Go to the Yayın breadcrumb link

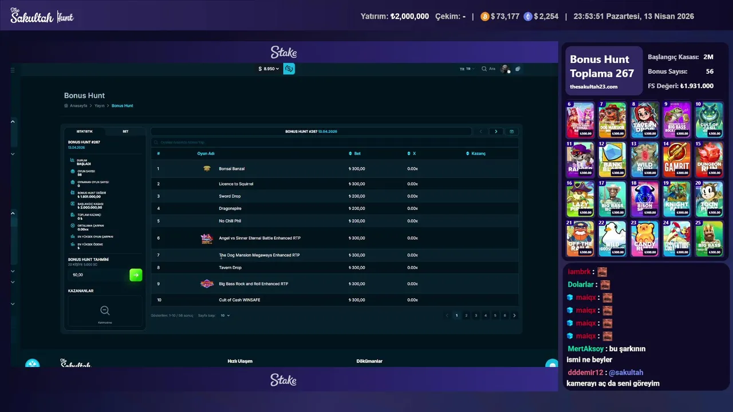click(100, 106)
